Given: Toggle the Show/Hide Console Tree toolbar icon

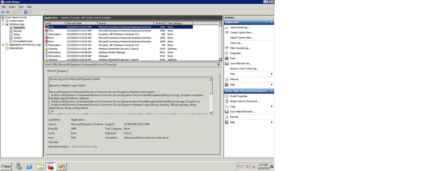Looking at the screenshot, I should point(19,12).
